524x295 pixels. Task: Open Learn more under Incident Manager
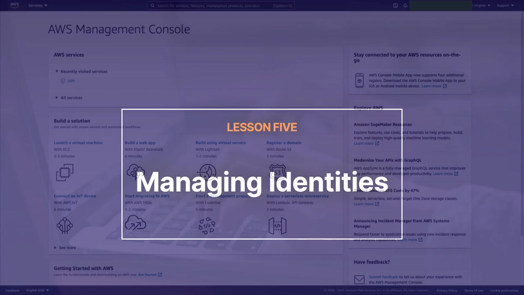pos(410,240)
